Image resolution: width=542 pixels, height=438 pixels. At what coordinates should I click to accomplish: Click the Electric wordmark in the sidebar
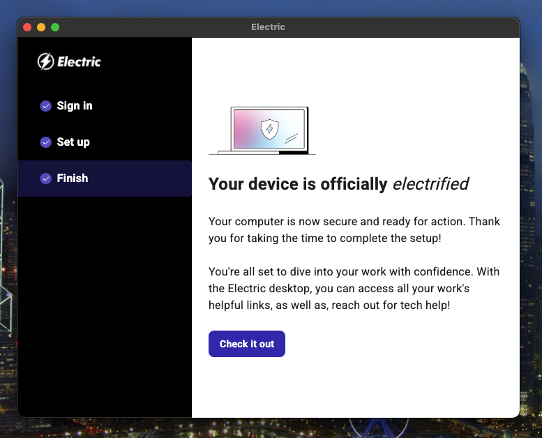[79, 62]
